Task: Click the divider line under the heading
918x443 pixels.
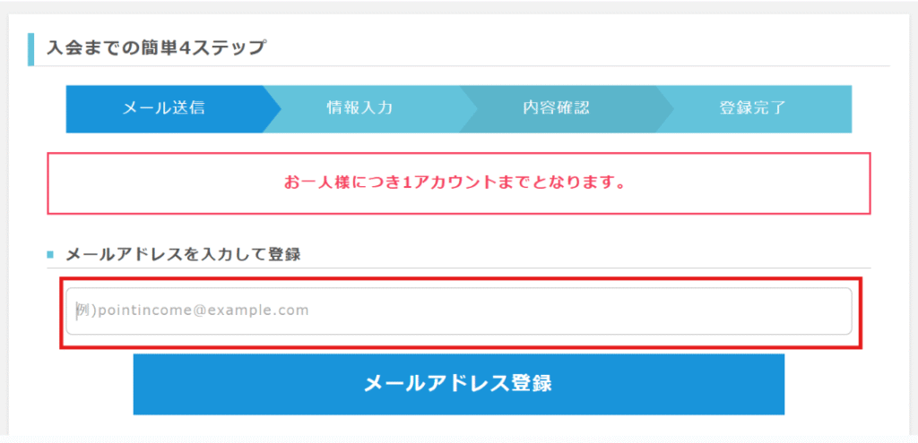Action: [538, 66]
